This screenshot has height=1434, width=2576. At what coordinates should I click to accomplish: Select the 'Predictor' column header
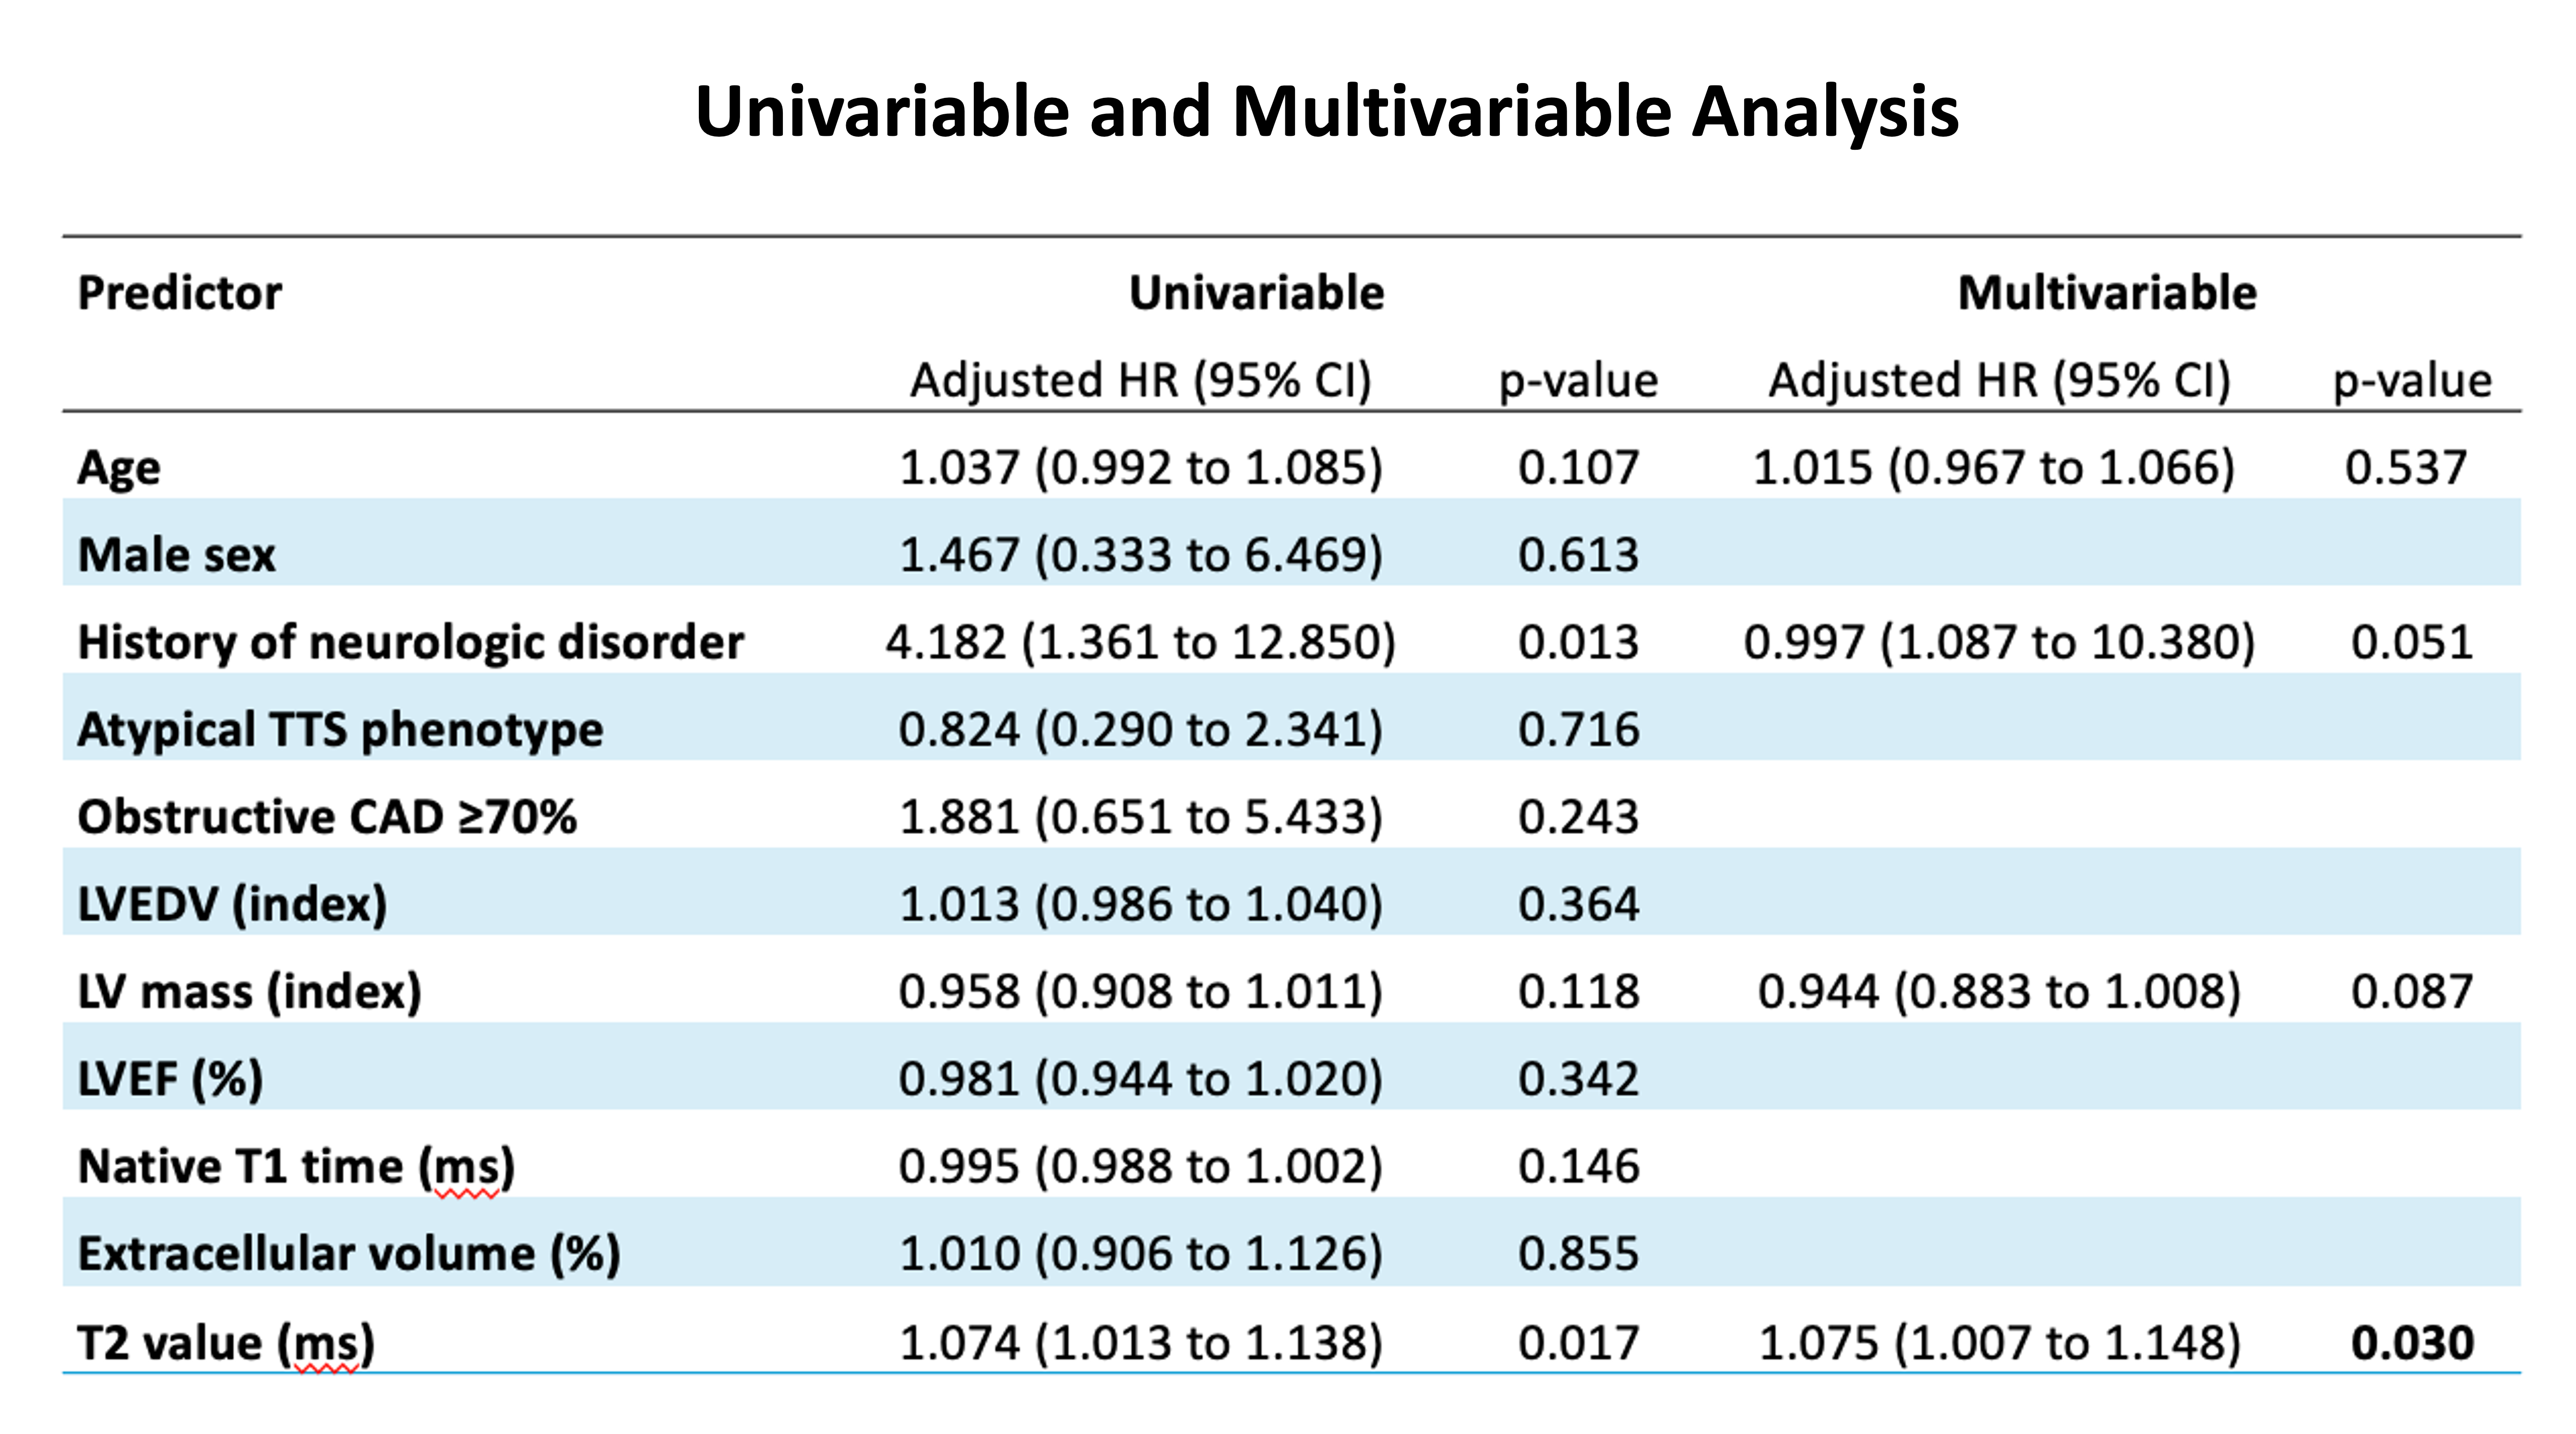pyautogui.click(x=180, y=294)
